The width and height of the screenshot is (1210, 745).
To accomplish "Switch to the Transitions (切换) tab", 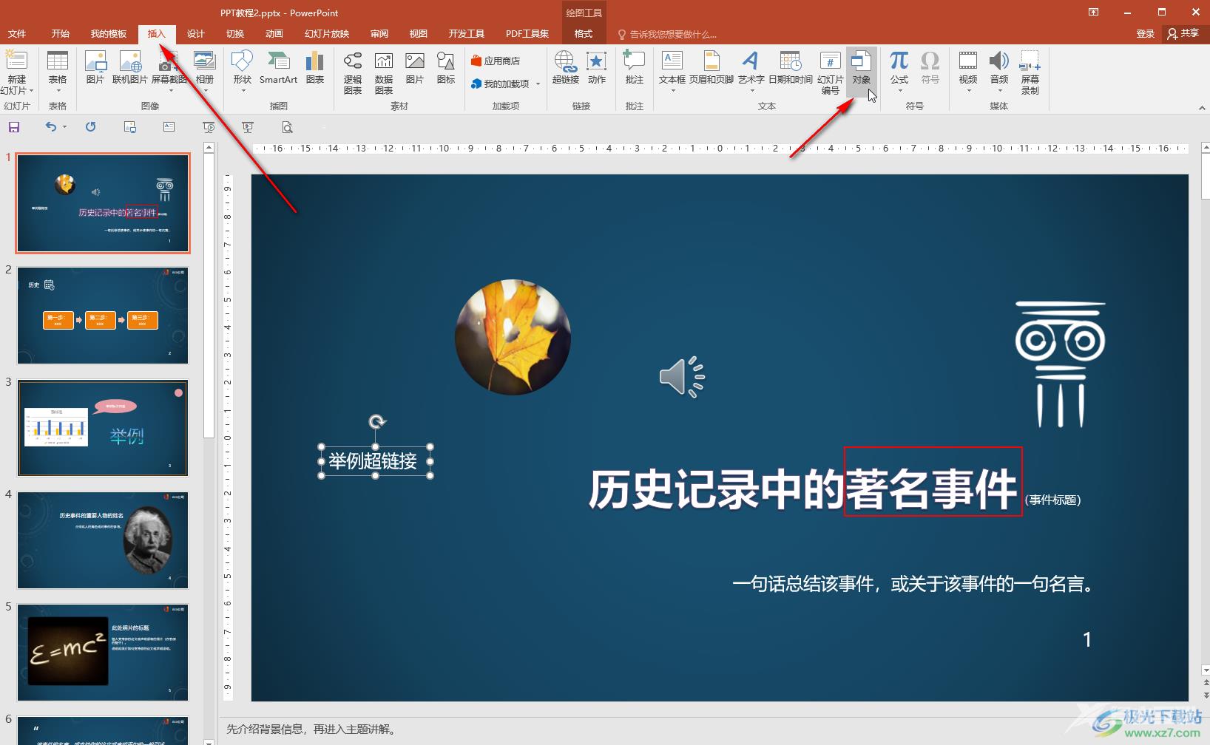I will click(234, 34).
